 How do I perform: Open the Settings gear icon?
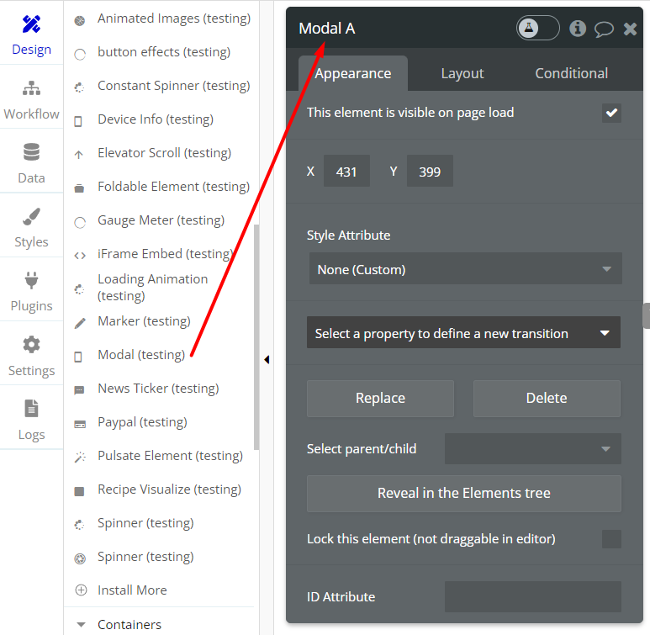tap(31, 344)
